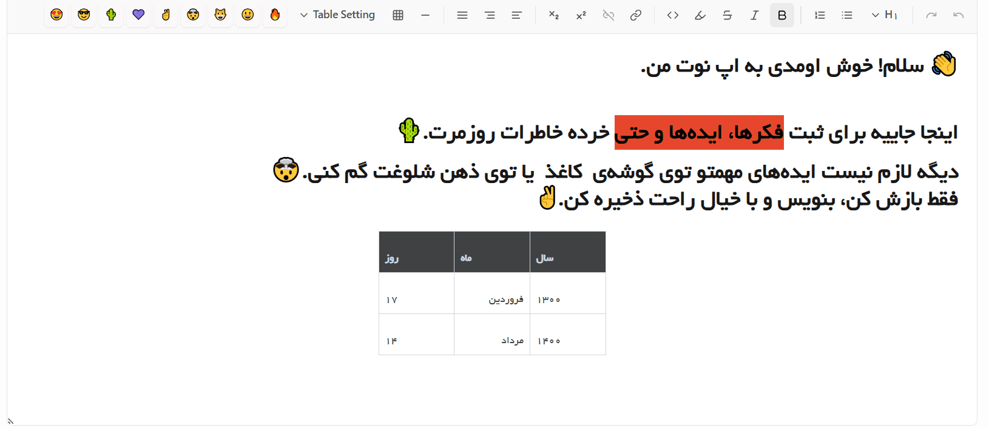Insert the exploding head emoji from toolbar
This screenshot has width=989, height=428.
tap(193, 15)
